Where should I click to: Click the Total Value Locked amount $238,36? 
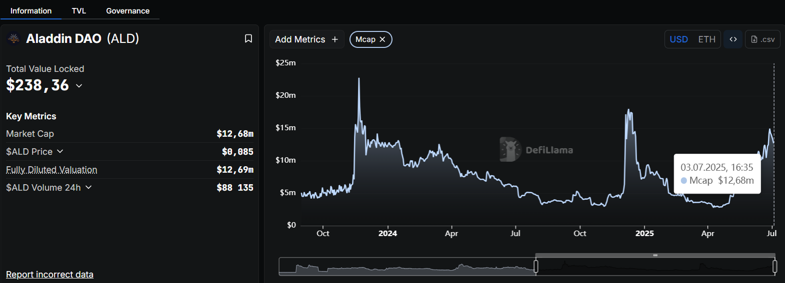tap(37, 85)
